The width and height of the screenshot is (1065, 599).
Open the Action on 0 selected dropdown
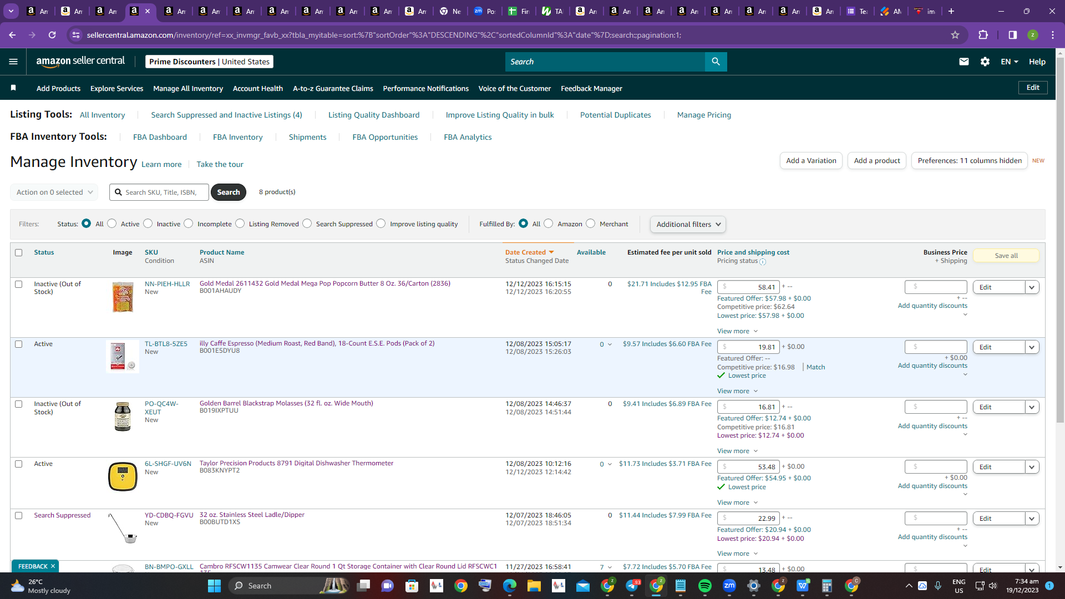(x=54, y=192)
